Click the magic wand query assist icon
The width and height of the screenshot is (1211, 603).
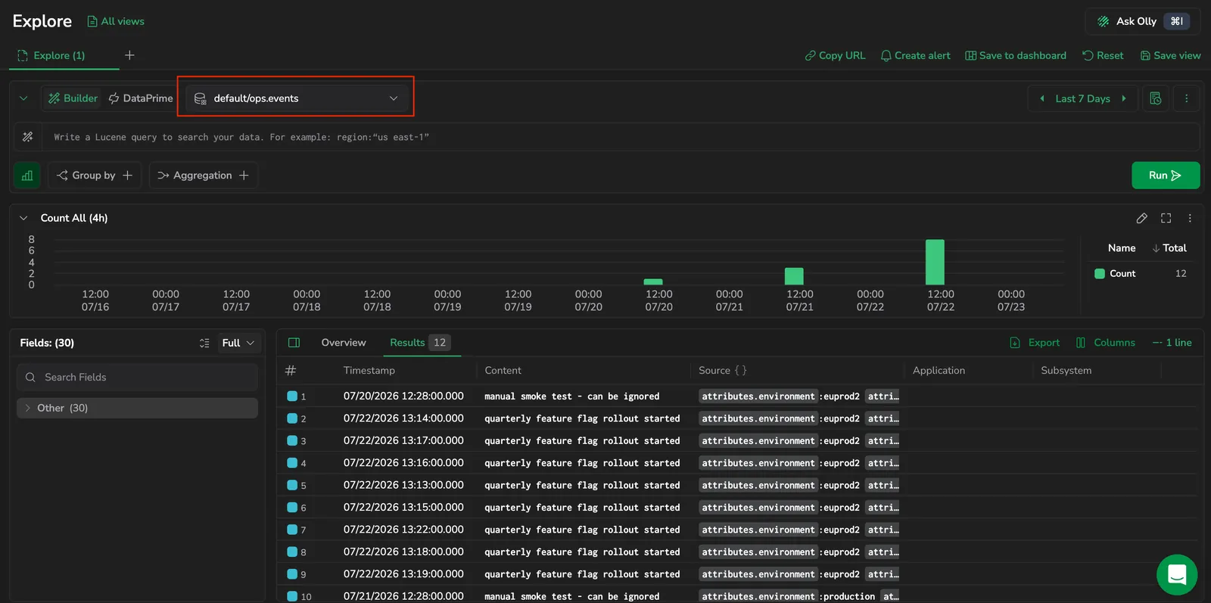coord(28,137)
